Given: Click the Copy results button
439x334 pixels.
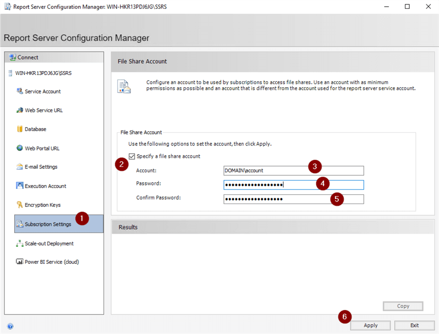Looking at the screenshot, I should click(403, 306).
